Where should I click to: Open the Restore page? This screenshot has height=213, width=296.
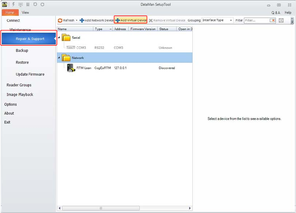(22, 62)
